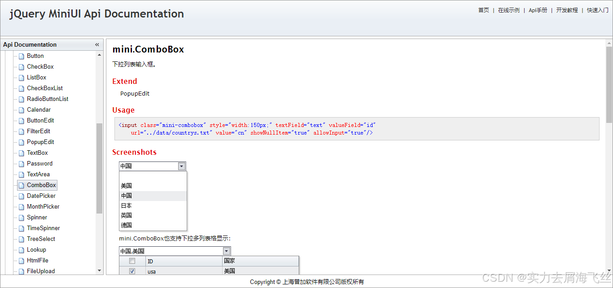Screen dimensions: 613x288
Task: Click the page icon next to Spinner
Action: click(21, 217)
